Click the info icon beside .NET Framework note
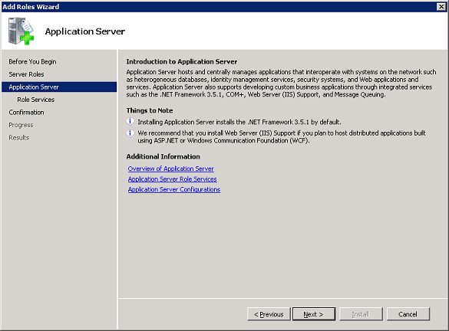Image resolution: width=449 pixels, height=331 pixels. coord(130,122)
